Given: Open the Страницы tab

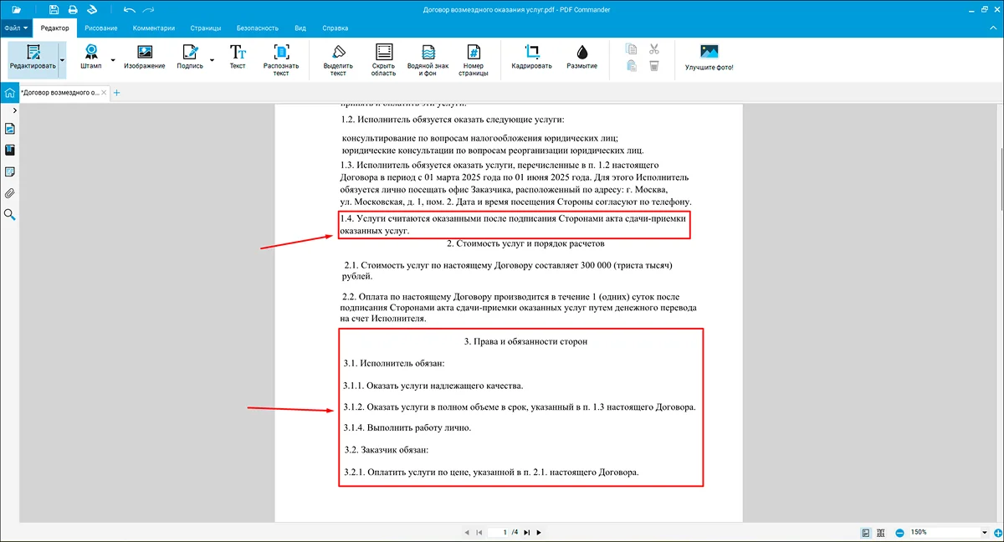Looking at the screenshot, I should (207, 28).
